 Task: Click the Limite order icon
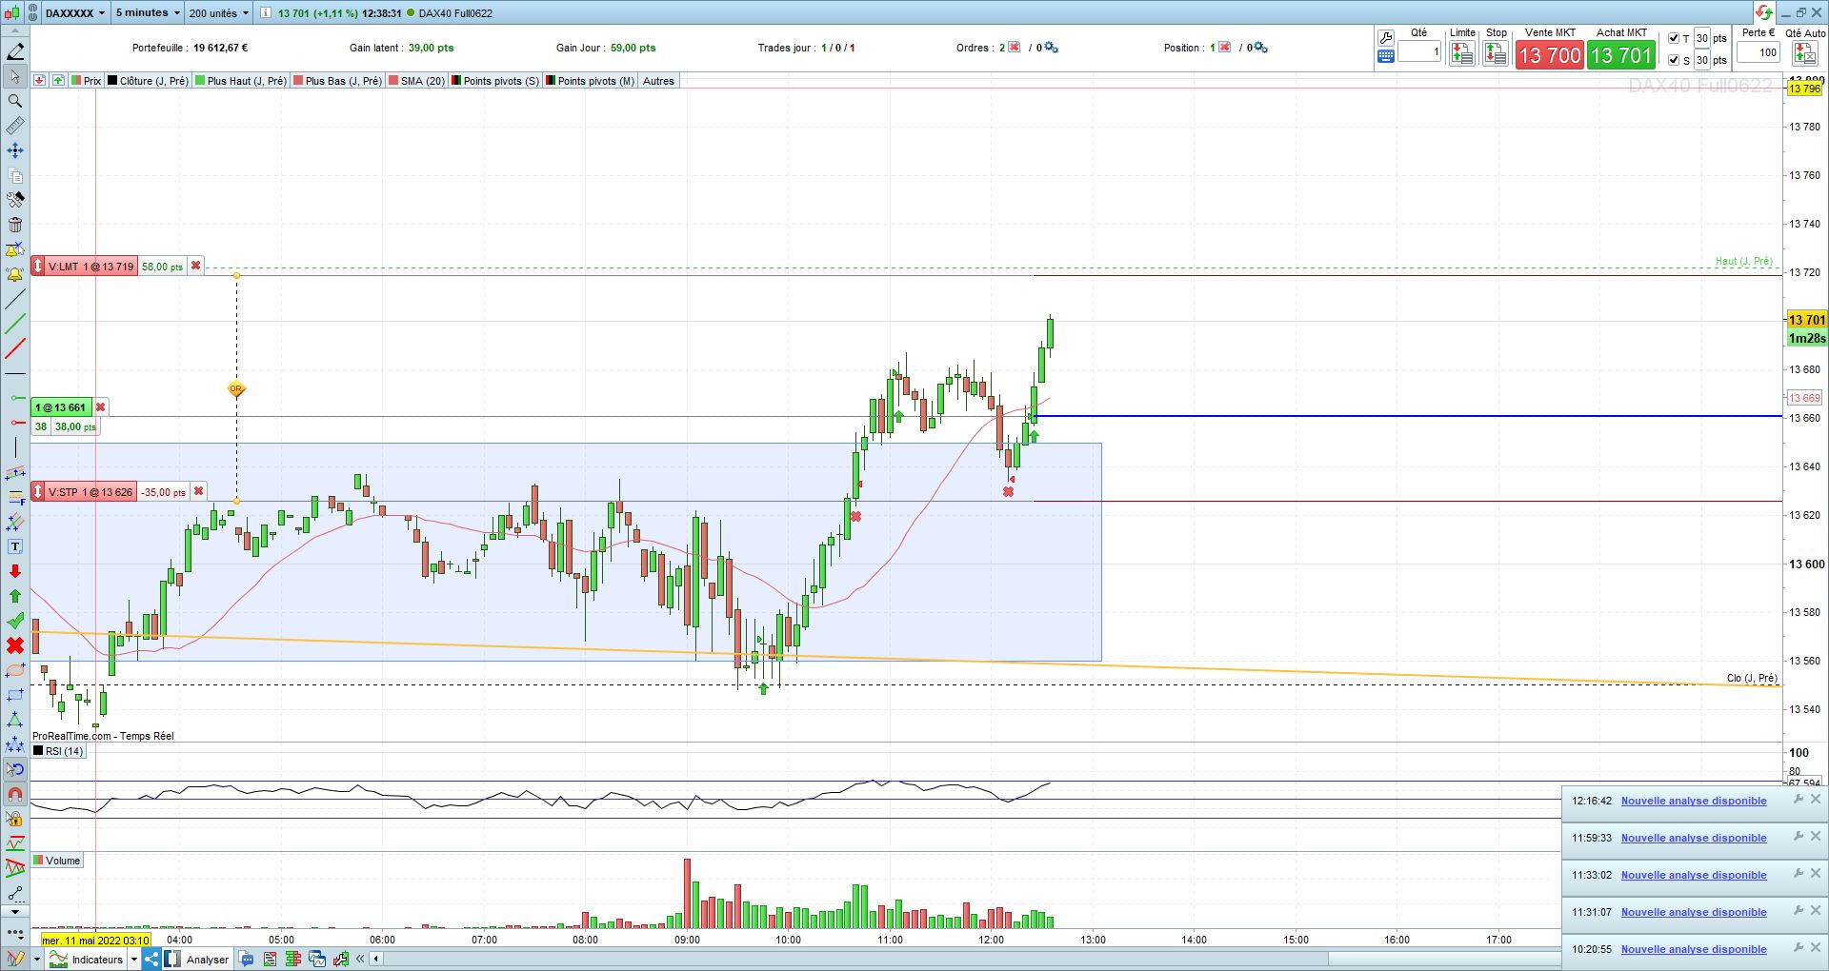click(1461, 54)
